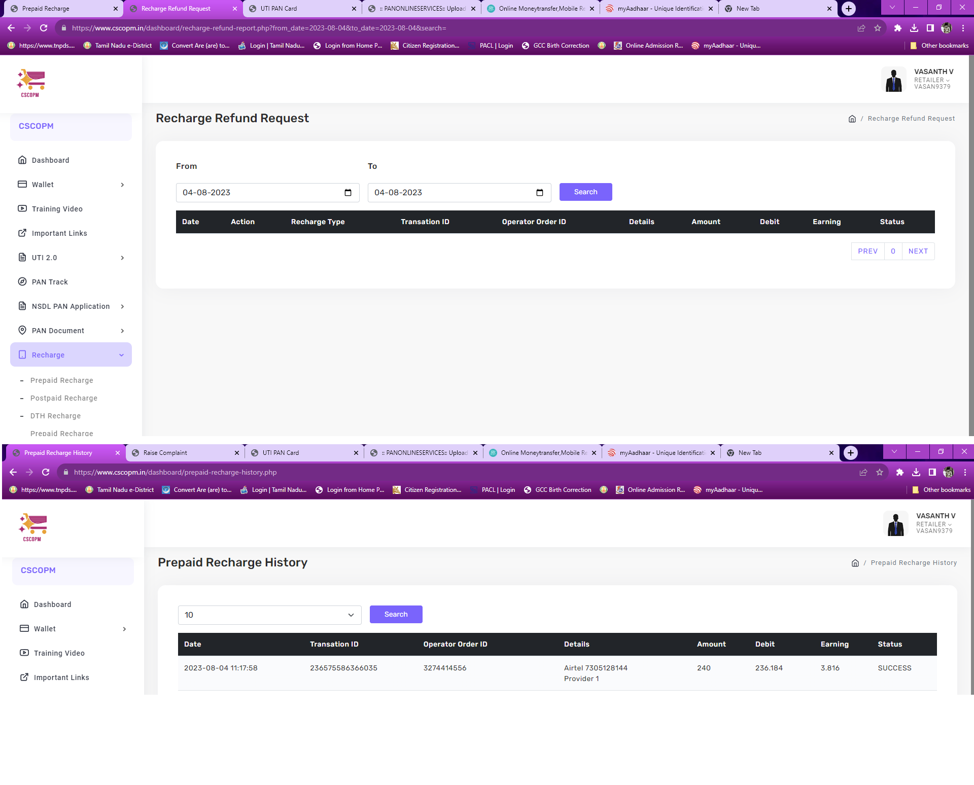Open the VASANTH V retailer profile dropdown at the top
The image size is (974, 785).
(932, 80)
